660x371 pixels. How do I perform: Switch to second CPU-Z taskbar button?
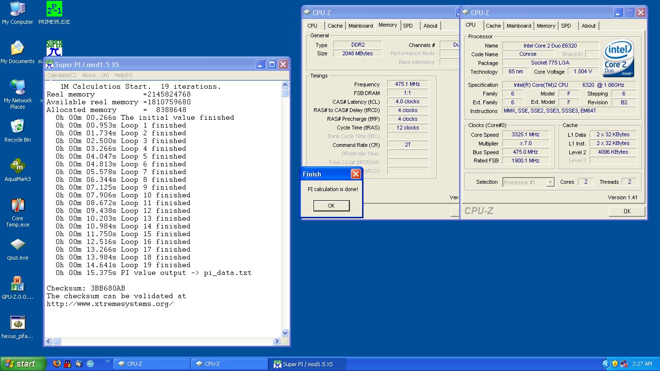tap(230, 364)
